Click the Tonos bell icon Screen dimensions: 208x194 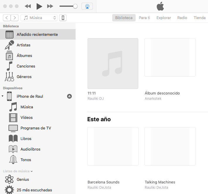[x=13, y=160]
